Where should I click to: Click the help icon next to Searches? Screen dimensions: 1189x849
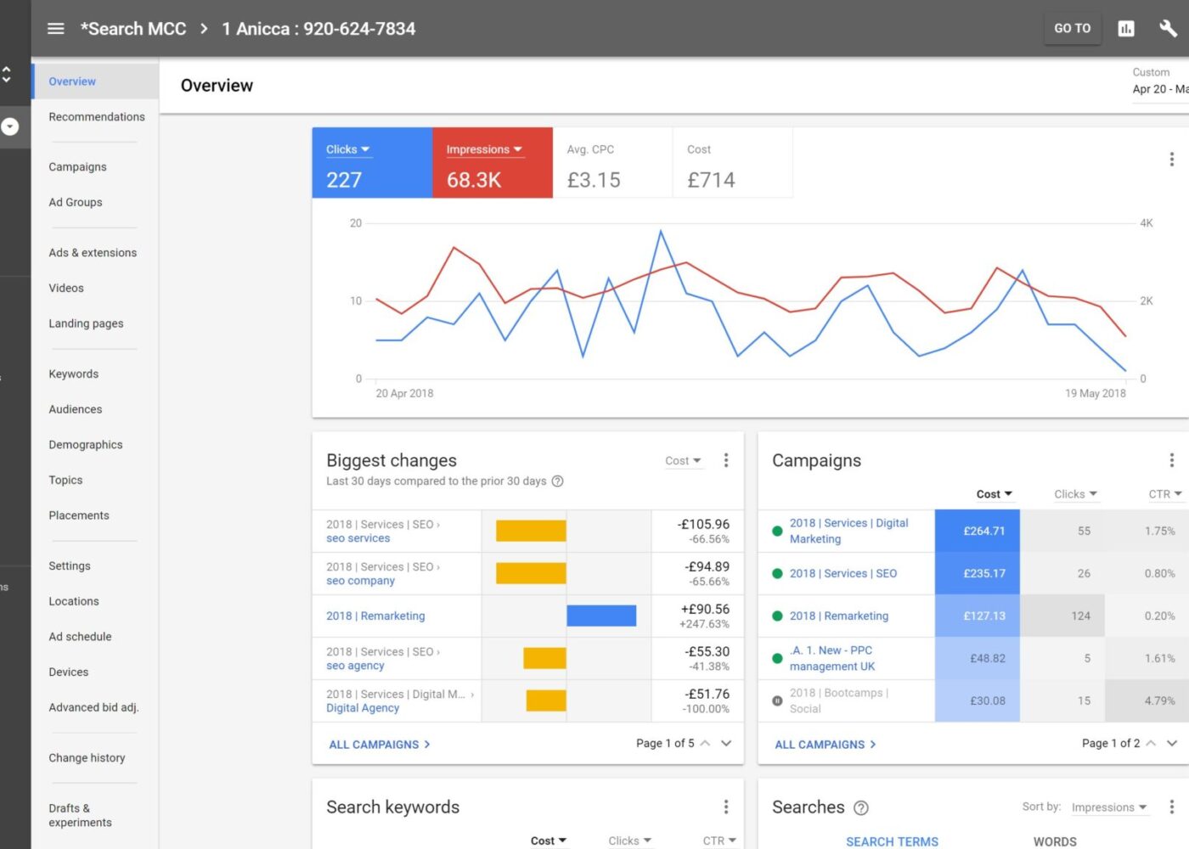coord(861,808)
